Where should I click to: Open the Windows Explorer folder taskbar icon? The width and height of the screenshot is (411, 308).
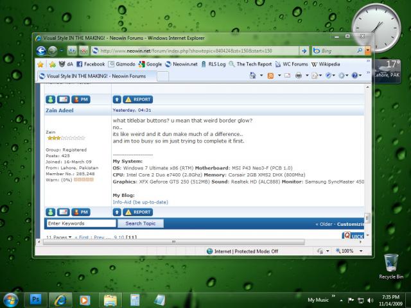tap(110, 300)
